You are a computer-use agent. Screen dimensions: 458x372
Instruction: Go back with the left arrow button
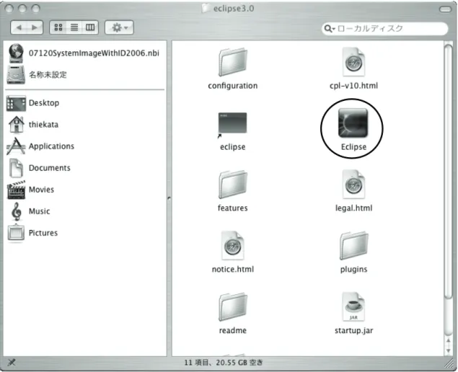(19, 27)
